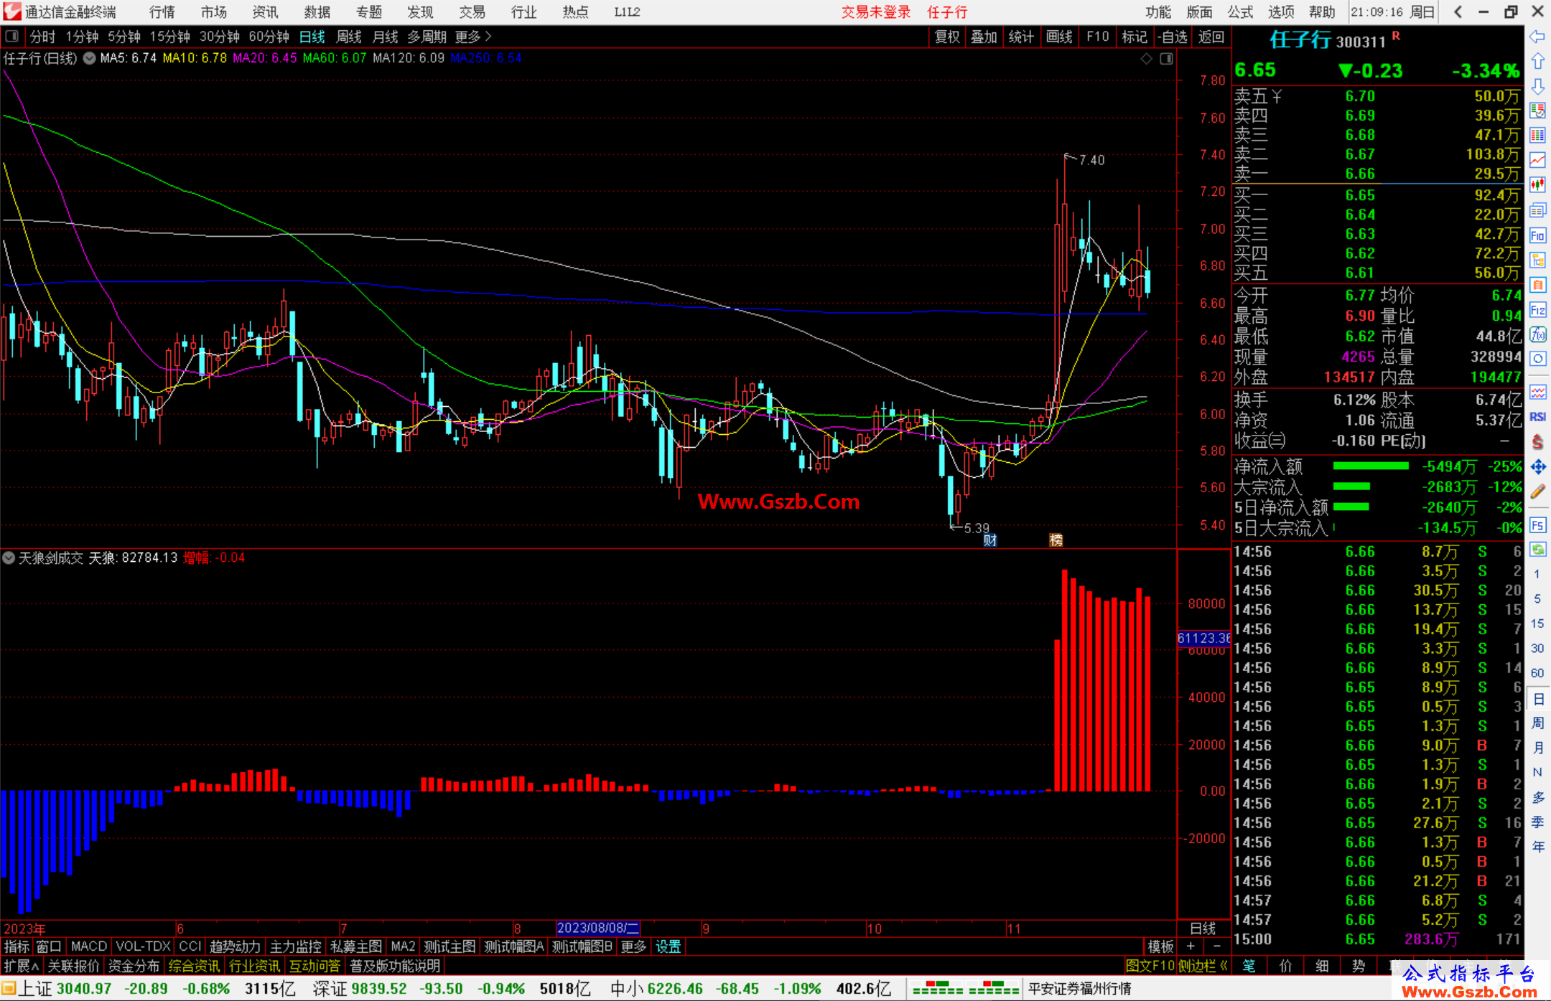The height and width of the screenshot is (1001, 1551).
Task: Click the down arrow icon in right sidebar
Action: coord(1537,86)
